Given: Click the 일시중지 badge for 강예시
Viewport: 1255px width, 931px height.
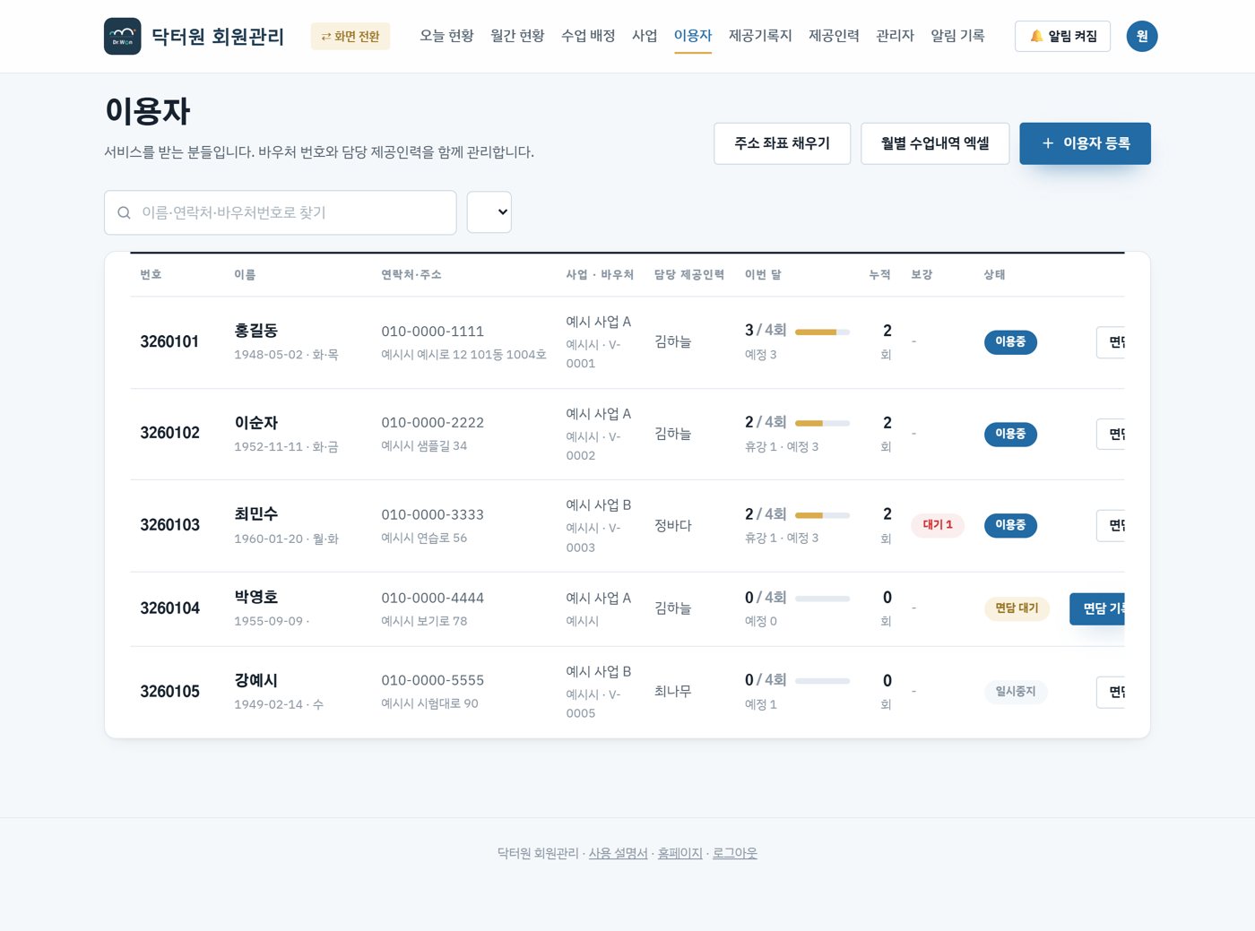Looking at the screenshot, I should pyautogui.click(x=1016, y=692).
